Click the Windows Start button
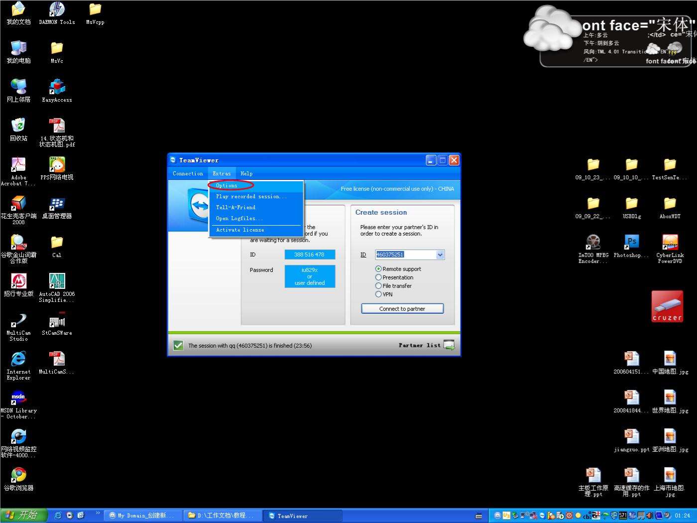The image size is (697, 523). click(23, 516)
